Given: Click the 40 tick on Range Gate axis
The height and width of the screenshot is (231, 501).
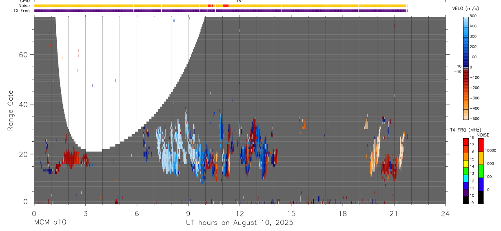Looking at the screenshot, I should pyautogui.click(x=24, y=104).
